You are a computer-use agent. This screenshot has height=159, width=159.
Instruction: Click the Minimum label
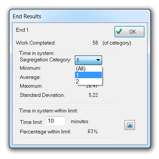click(x=31, y=68)
